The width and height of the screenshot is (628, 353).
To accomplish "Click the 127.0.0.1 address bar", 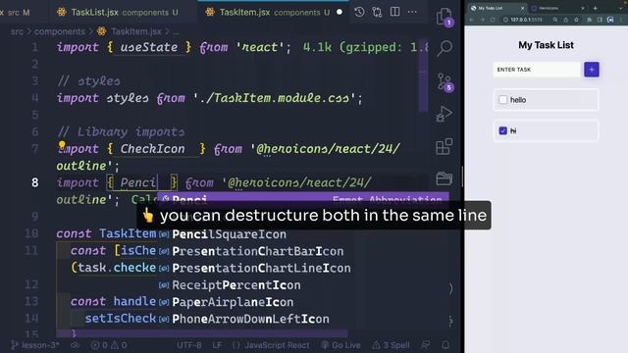I will [x=526, y=20].
